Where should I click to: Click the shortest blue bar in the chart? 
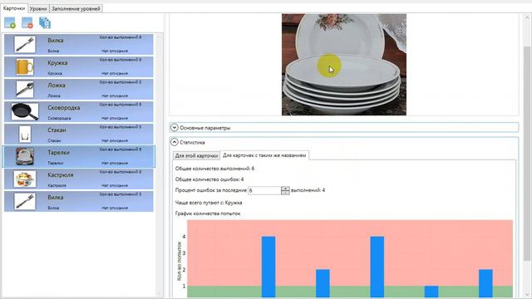431,292
